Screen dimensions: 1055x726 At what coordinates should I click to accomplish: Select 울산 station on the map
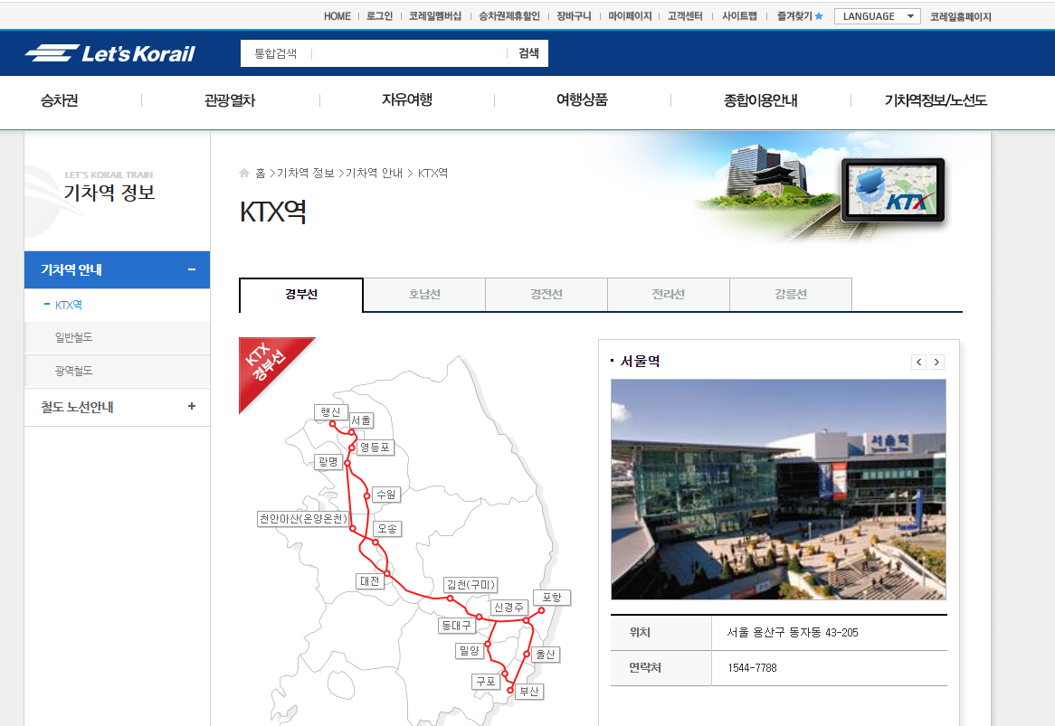[x=546, y=654]
